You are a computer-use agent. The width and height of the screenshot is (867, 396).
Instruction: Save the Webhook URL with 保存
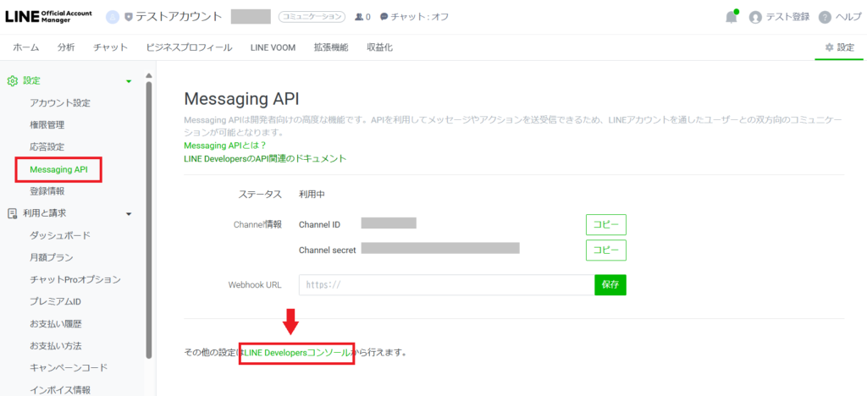click(x=610, y=285)
